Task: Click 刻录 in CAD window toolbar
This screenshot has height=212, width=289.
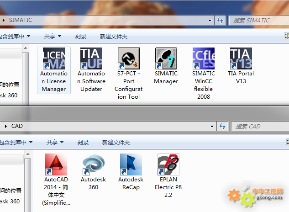Action: (x=83, y=142)
